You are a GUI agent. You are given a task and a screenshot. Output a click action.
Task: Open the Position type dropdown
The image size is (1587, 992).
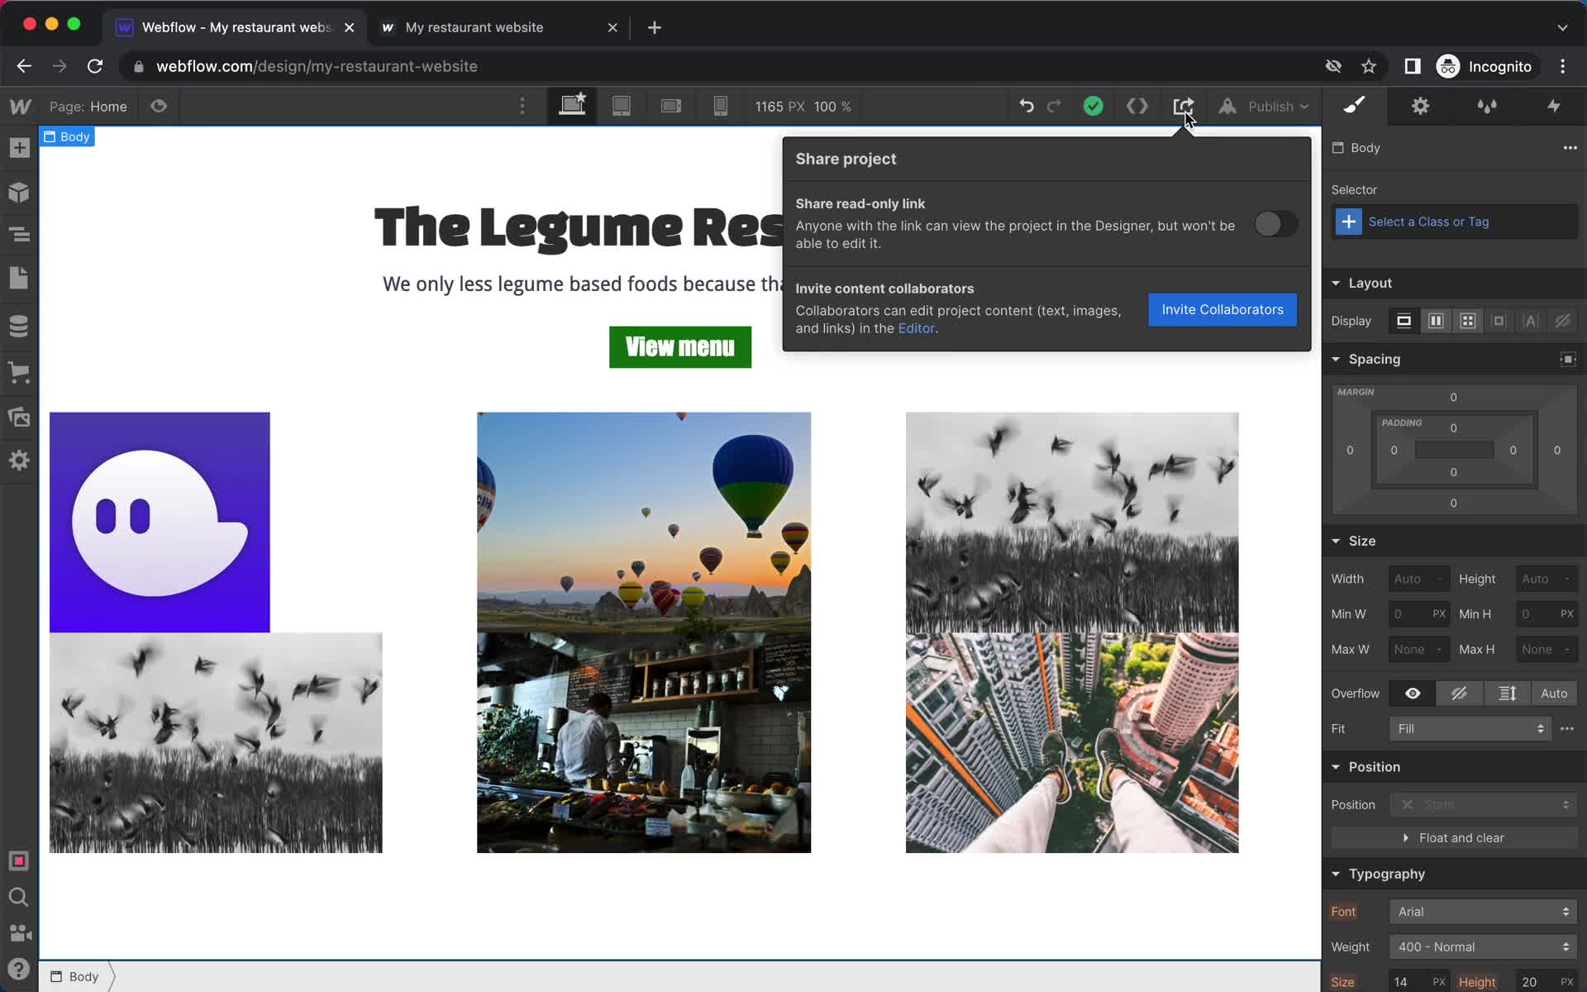[x=1483, y=805]
